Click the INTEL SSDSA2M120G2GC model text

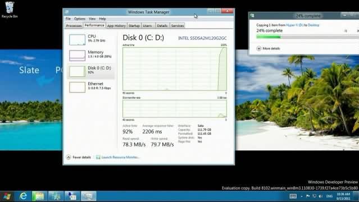(x=202, y=38)
